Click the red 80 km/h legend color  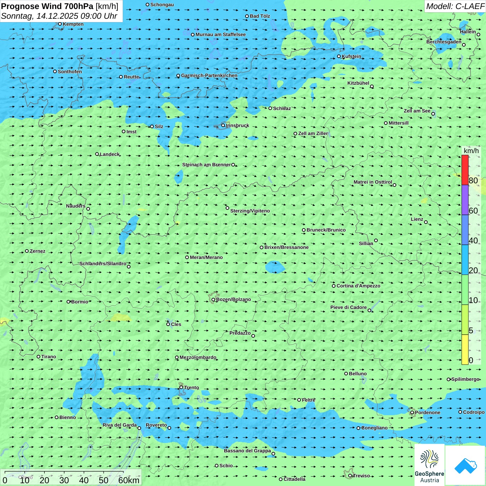pos(465,170)
